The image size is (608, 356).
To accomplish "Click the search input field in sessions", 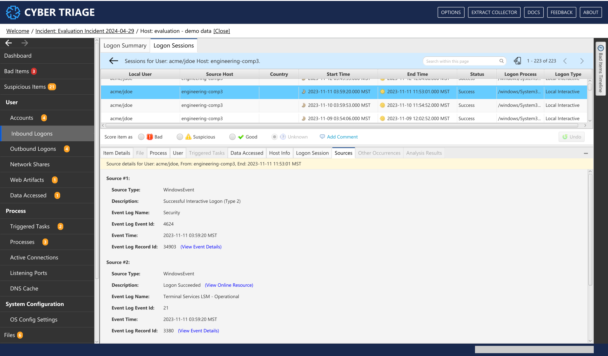I will pyautogui.click(x=464, y=60).
